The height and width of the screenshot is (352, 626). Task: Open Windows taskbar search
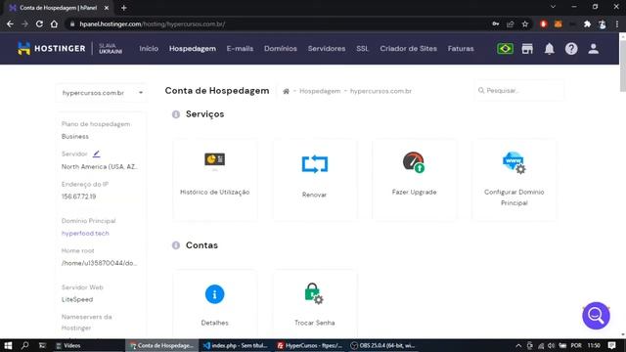click(24, 345)
